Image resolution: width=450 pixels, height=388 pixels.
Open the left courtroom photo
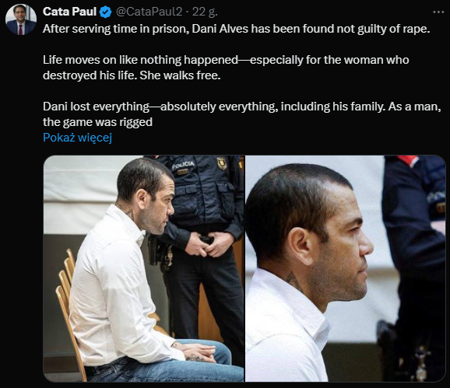pos(144,269)
